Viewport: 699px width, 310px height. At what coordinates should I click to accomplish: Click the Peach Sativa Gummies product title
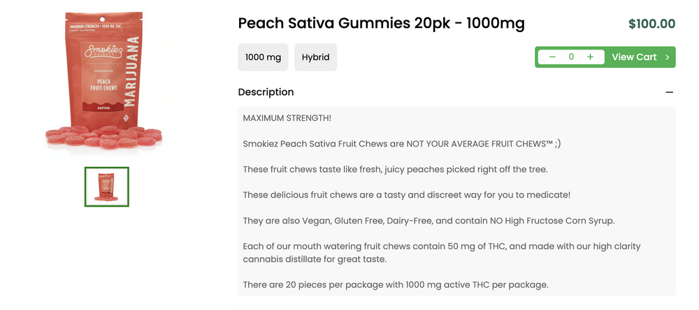[381, 24]
